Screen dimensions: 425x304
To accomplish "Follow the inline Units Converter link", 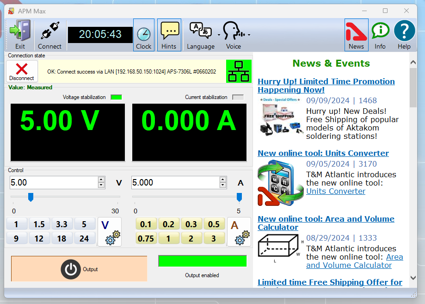I will (336, 191).
